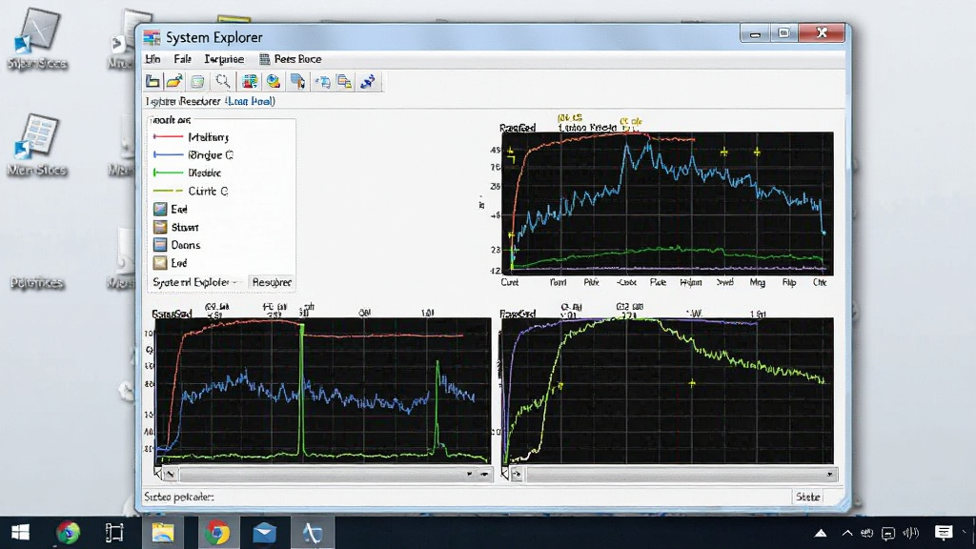Viewport: 976px width, 549px height.
Task: Open the Windows Start menu
Action: pyautogui.click(x=21, y=532)
